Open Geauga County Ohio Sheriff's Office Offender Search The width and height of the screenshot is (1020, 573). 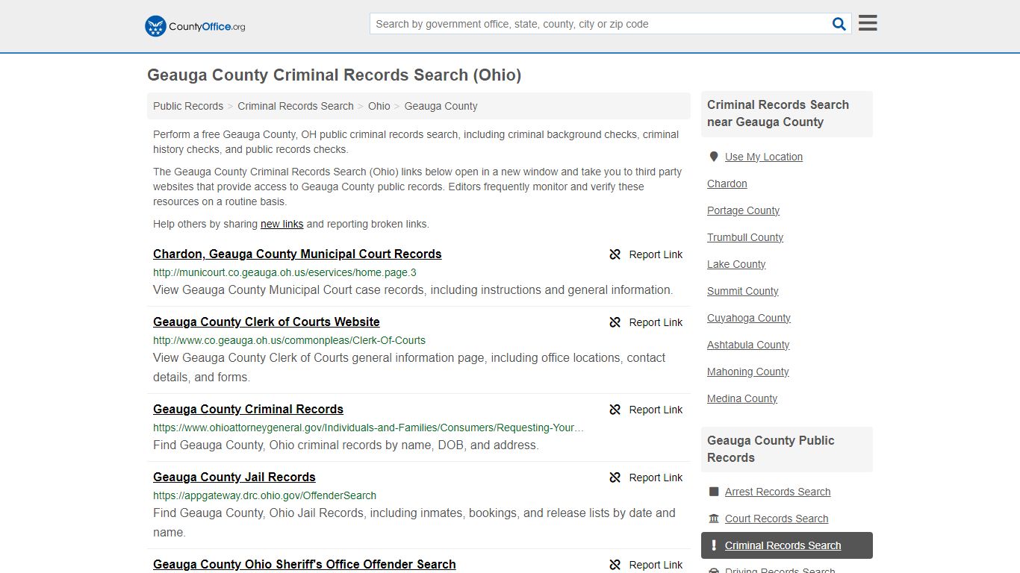click(305, 564)
